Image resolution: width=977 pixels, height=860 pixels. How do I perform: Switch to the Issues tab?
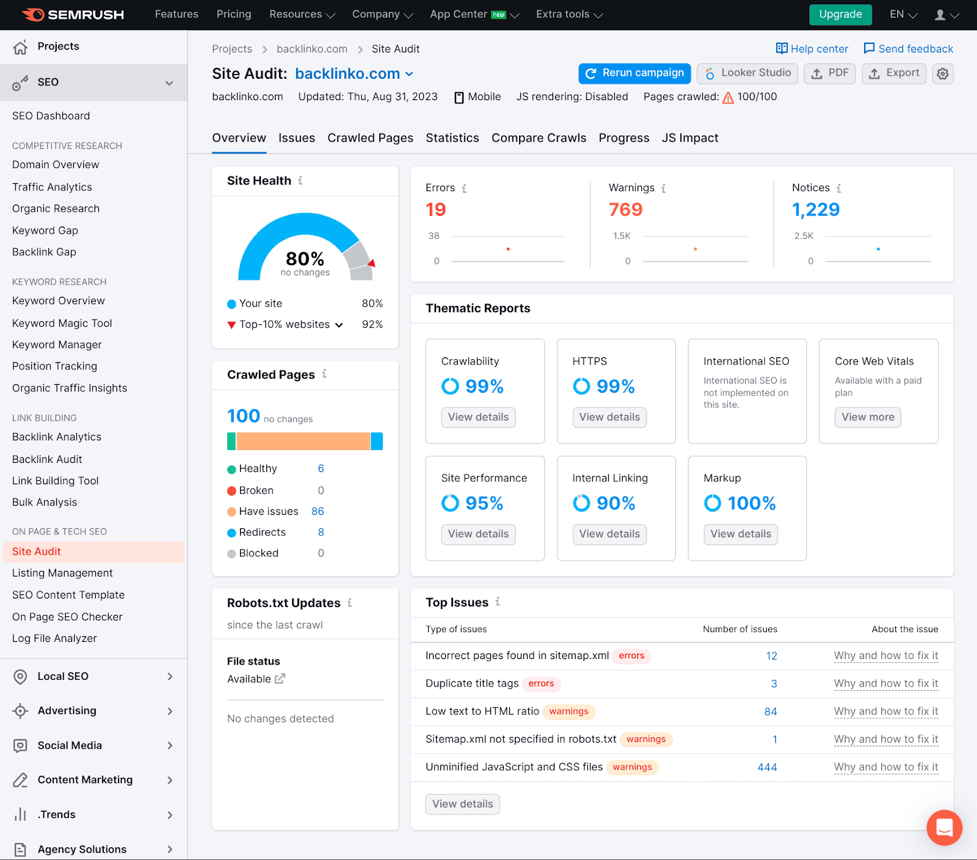tap(297, 138)
